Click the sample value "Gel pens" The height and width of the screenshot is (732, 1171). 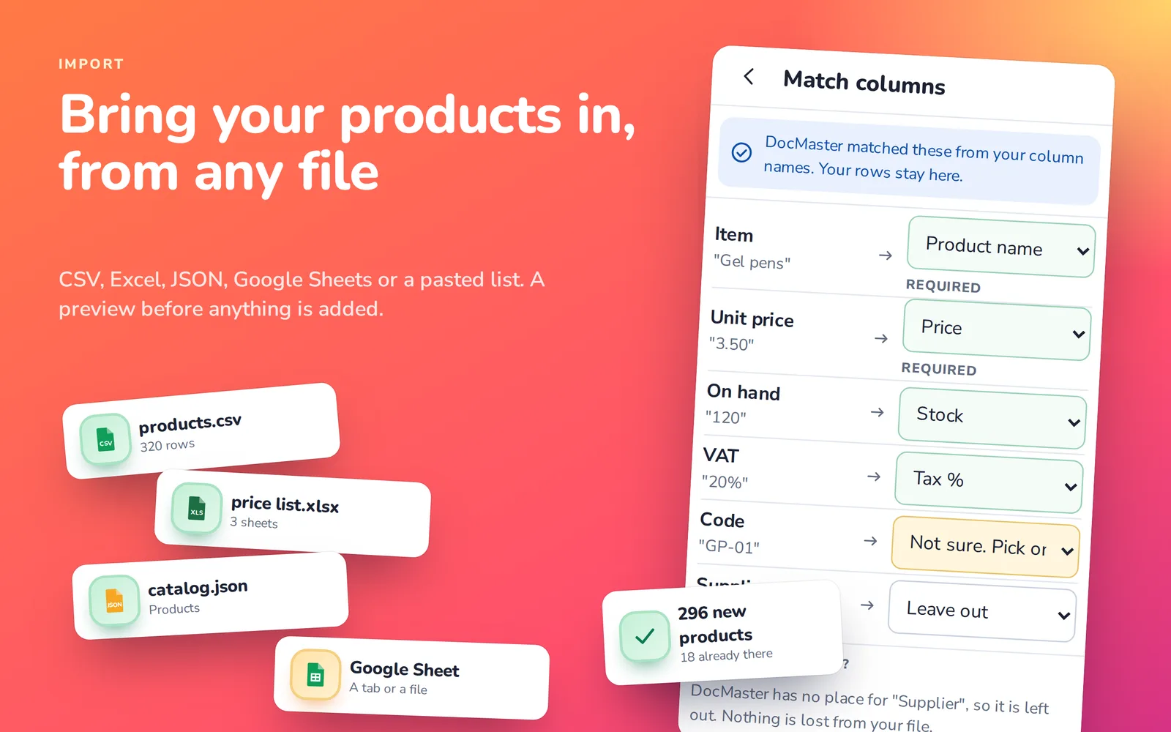point(752,261)
